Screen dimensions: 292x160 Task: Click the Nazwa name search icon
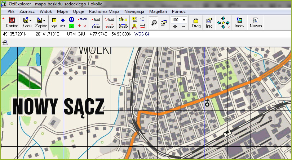(256, 22)
